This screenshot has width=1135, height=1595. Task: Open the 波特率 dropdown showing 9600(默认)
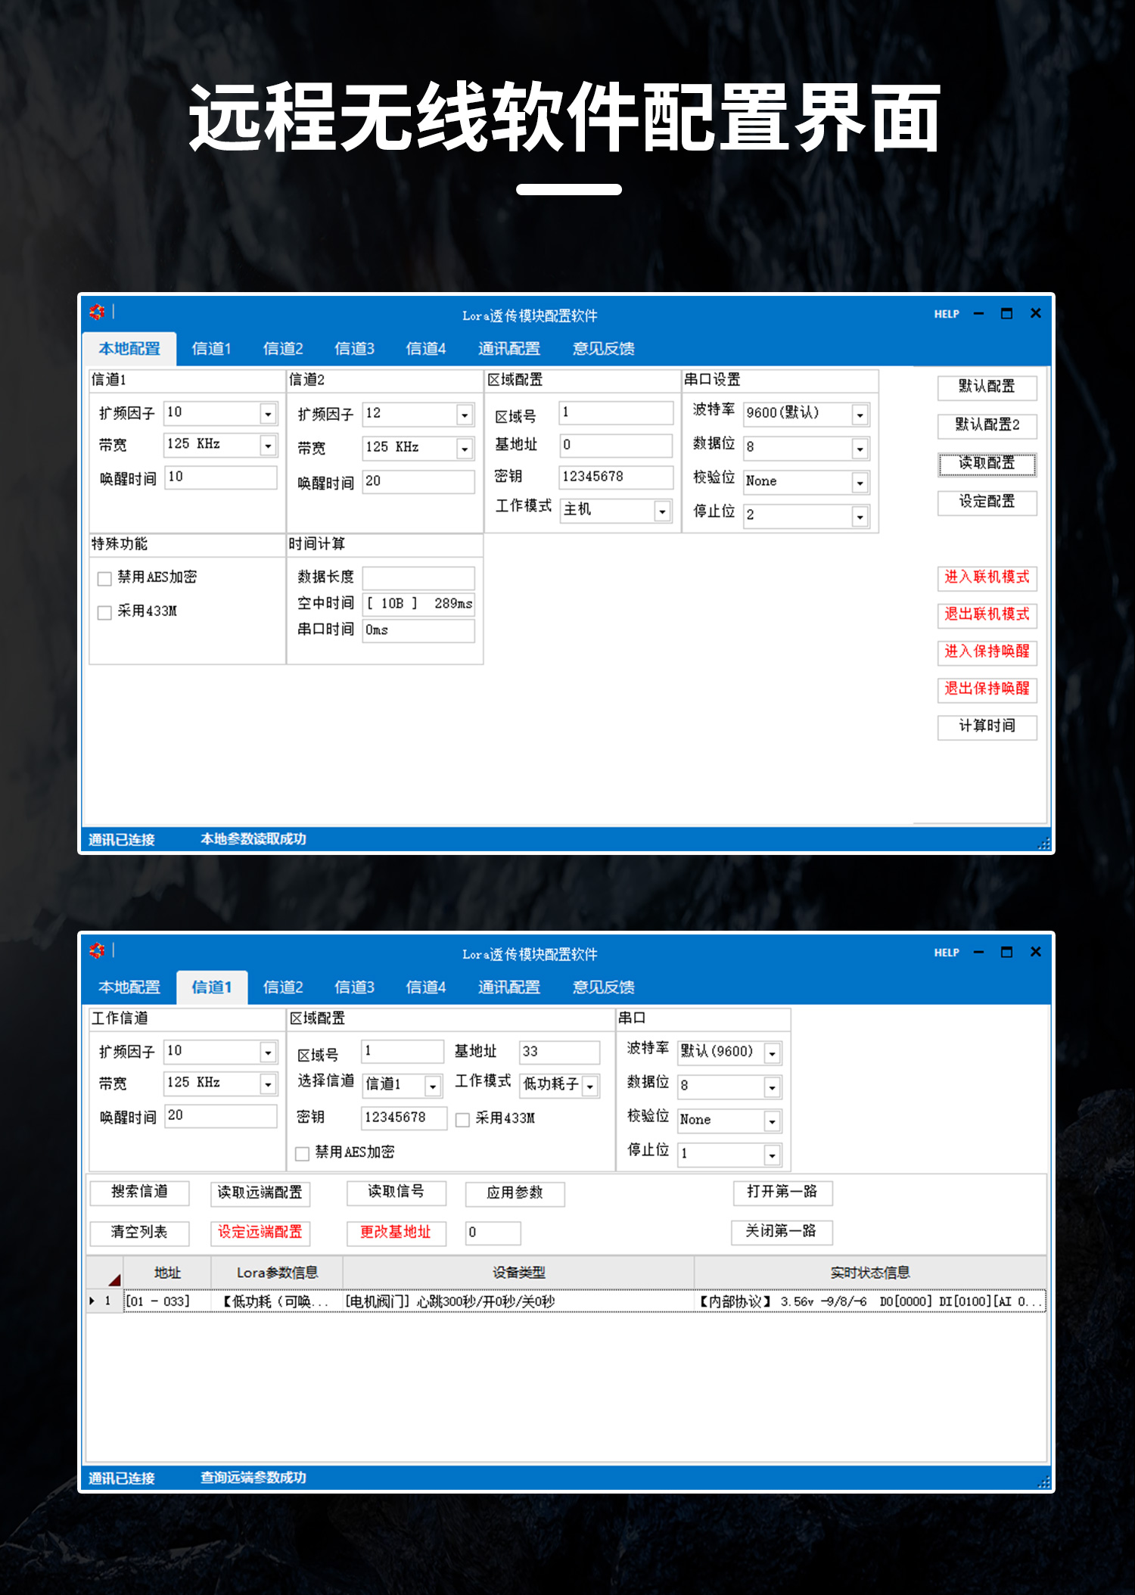coord(860,415)
